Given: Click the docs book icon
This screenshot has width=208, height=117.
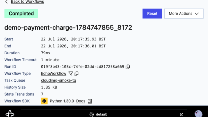Looking at the screenshot, I should (90, 101).
